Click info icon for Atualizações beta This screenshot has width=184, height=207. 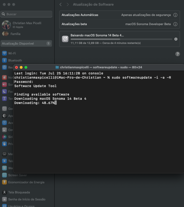point(175,24)
